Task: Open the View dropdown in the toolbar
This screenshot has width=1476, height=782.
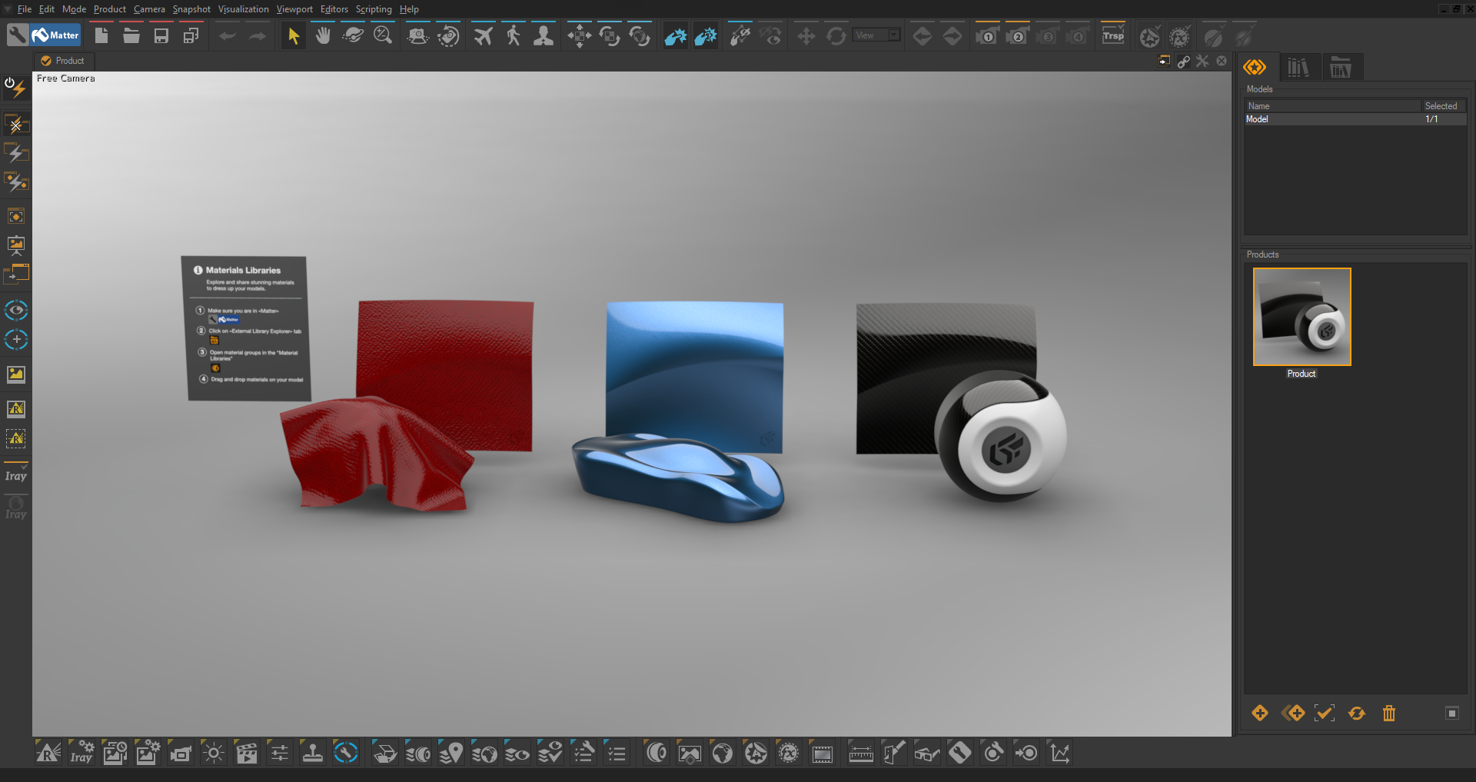Action: click(x=876, y=35)
